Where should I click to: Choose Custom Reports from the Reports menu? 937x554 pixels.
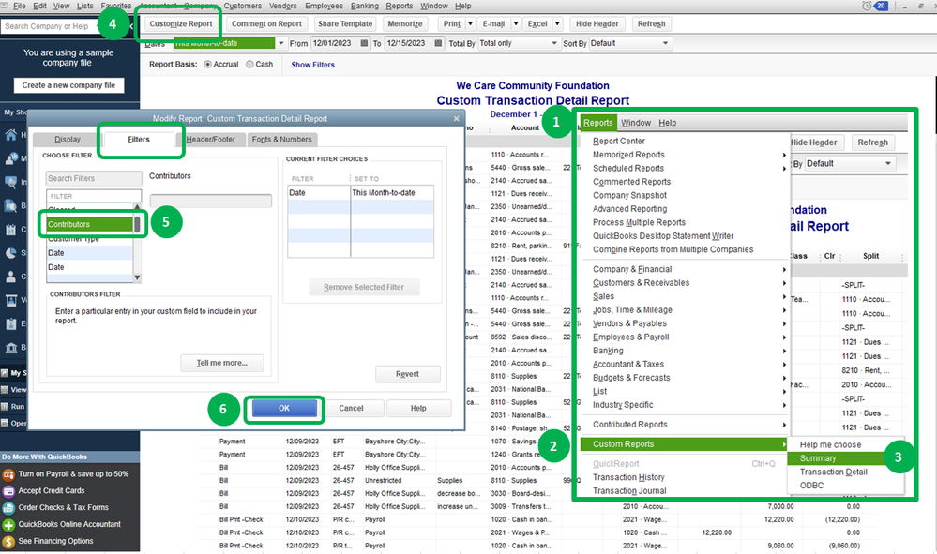pyautogui.click(x=685, y=444)
